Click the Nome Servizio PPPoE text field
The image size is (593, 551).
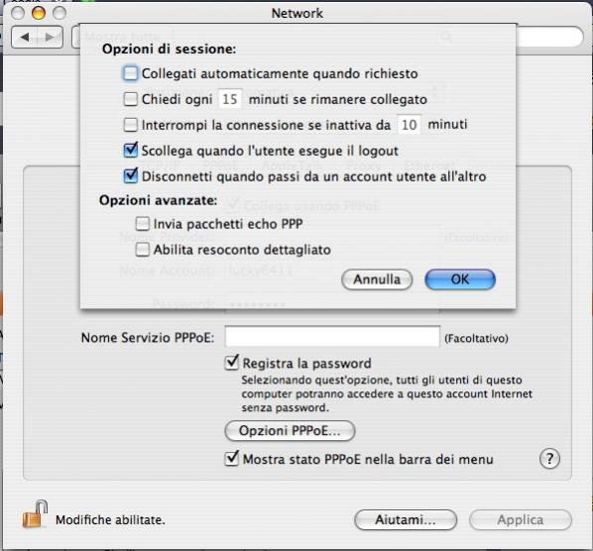[332, 336]
